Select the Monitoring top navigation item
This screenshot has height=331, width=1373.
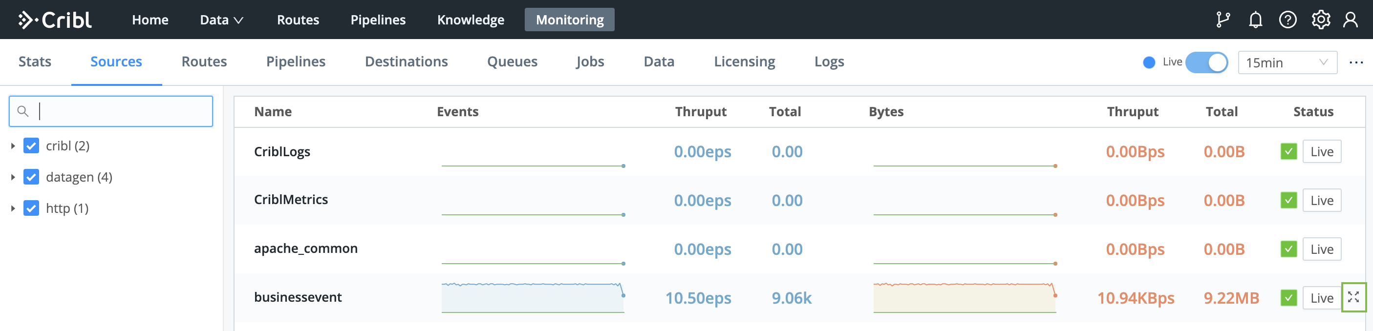[569, 20]
